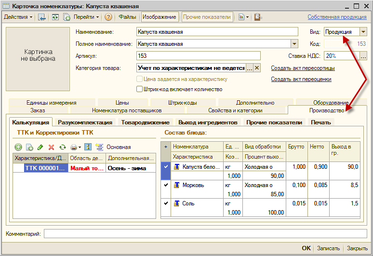Click the clipboard icon at toolbar end
The width and height of the screenshot is (373, 256).
[258, 17]
